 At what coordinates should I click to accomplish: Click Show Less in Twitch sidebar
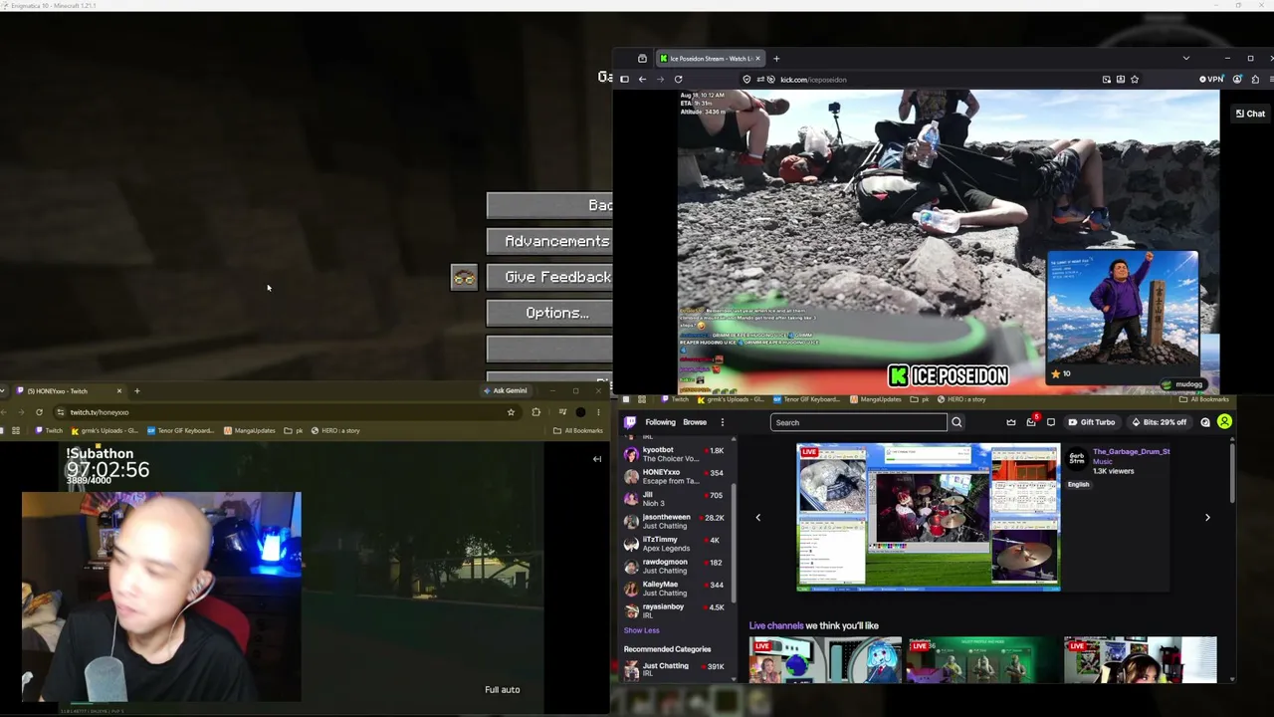(x=641, y=630)
